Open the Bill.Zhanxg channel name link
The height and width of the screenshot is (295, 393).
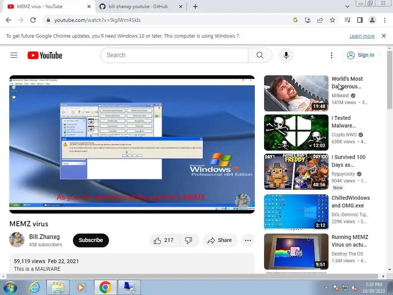click(45, 237)
